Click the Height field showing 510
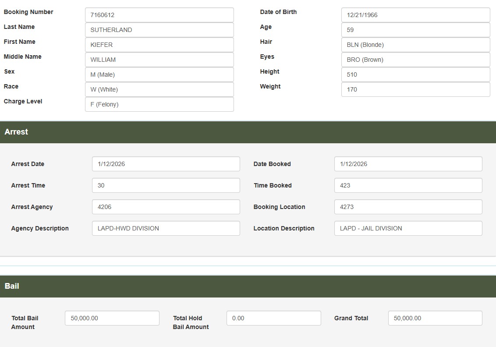The image size is (496, 347). [416, 74]
